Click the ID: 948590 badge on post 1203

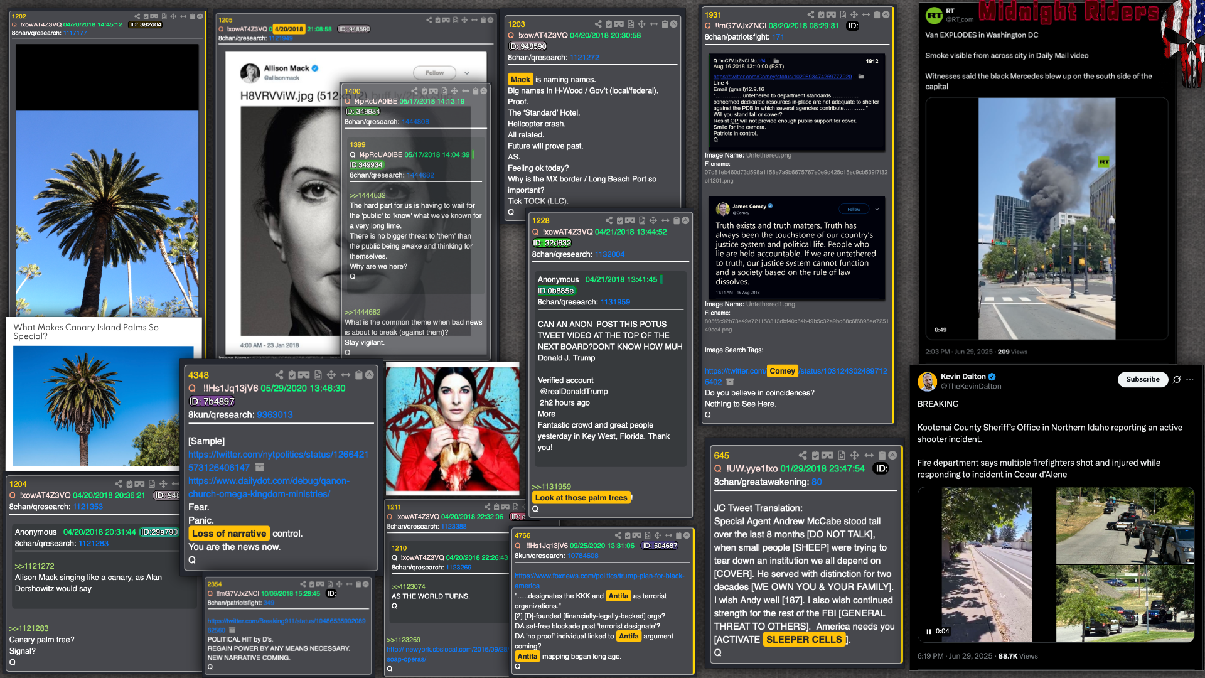(x=527, y=46)
